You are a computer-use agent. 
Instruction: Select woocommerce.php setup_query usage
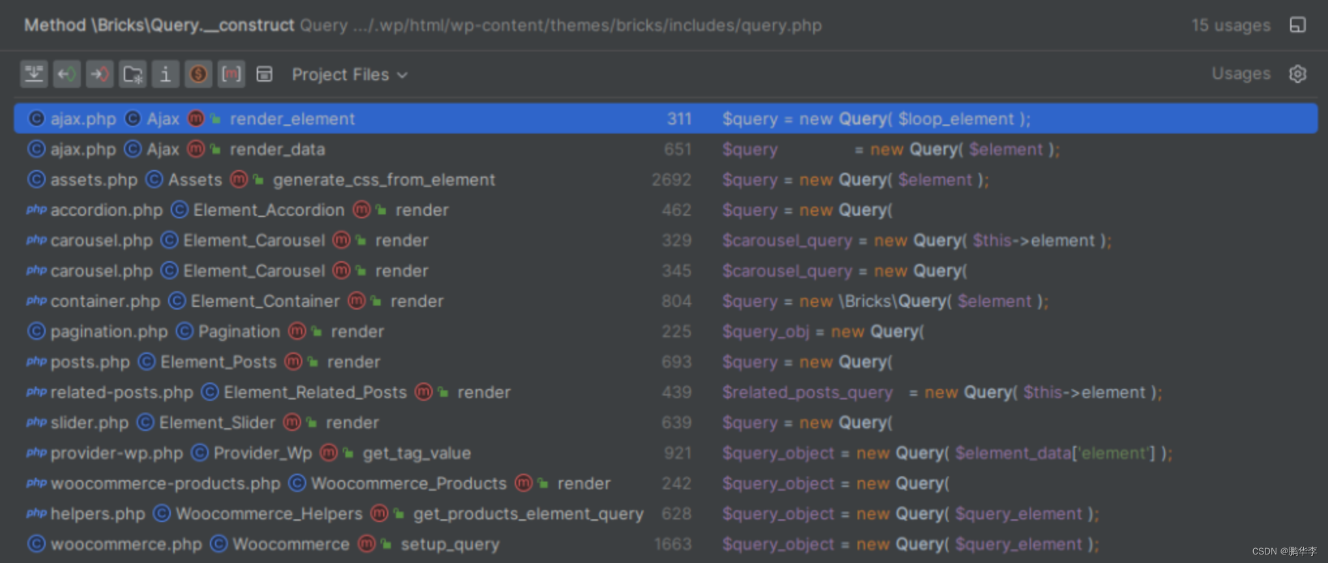[665, 544]
